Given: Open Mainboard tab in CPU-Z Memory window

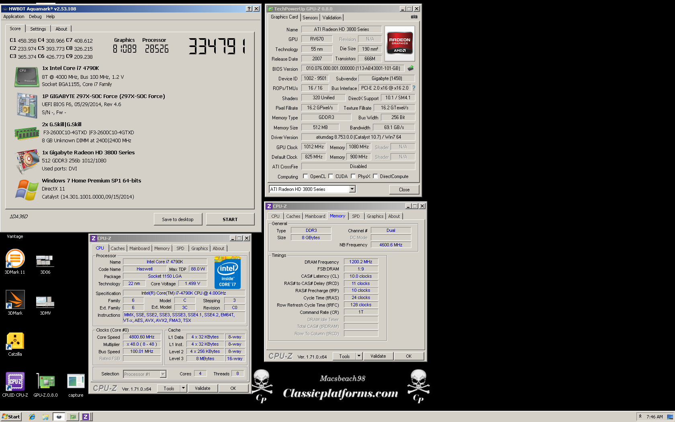Looking at the screenshot, I should click(315, 216).
